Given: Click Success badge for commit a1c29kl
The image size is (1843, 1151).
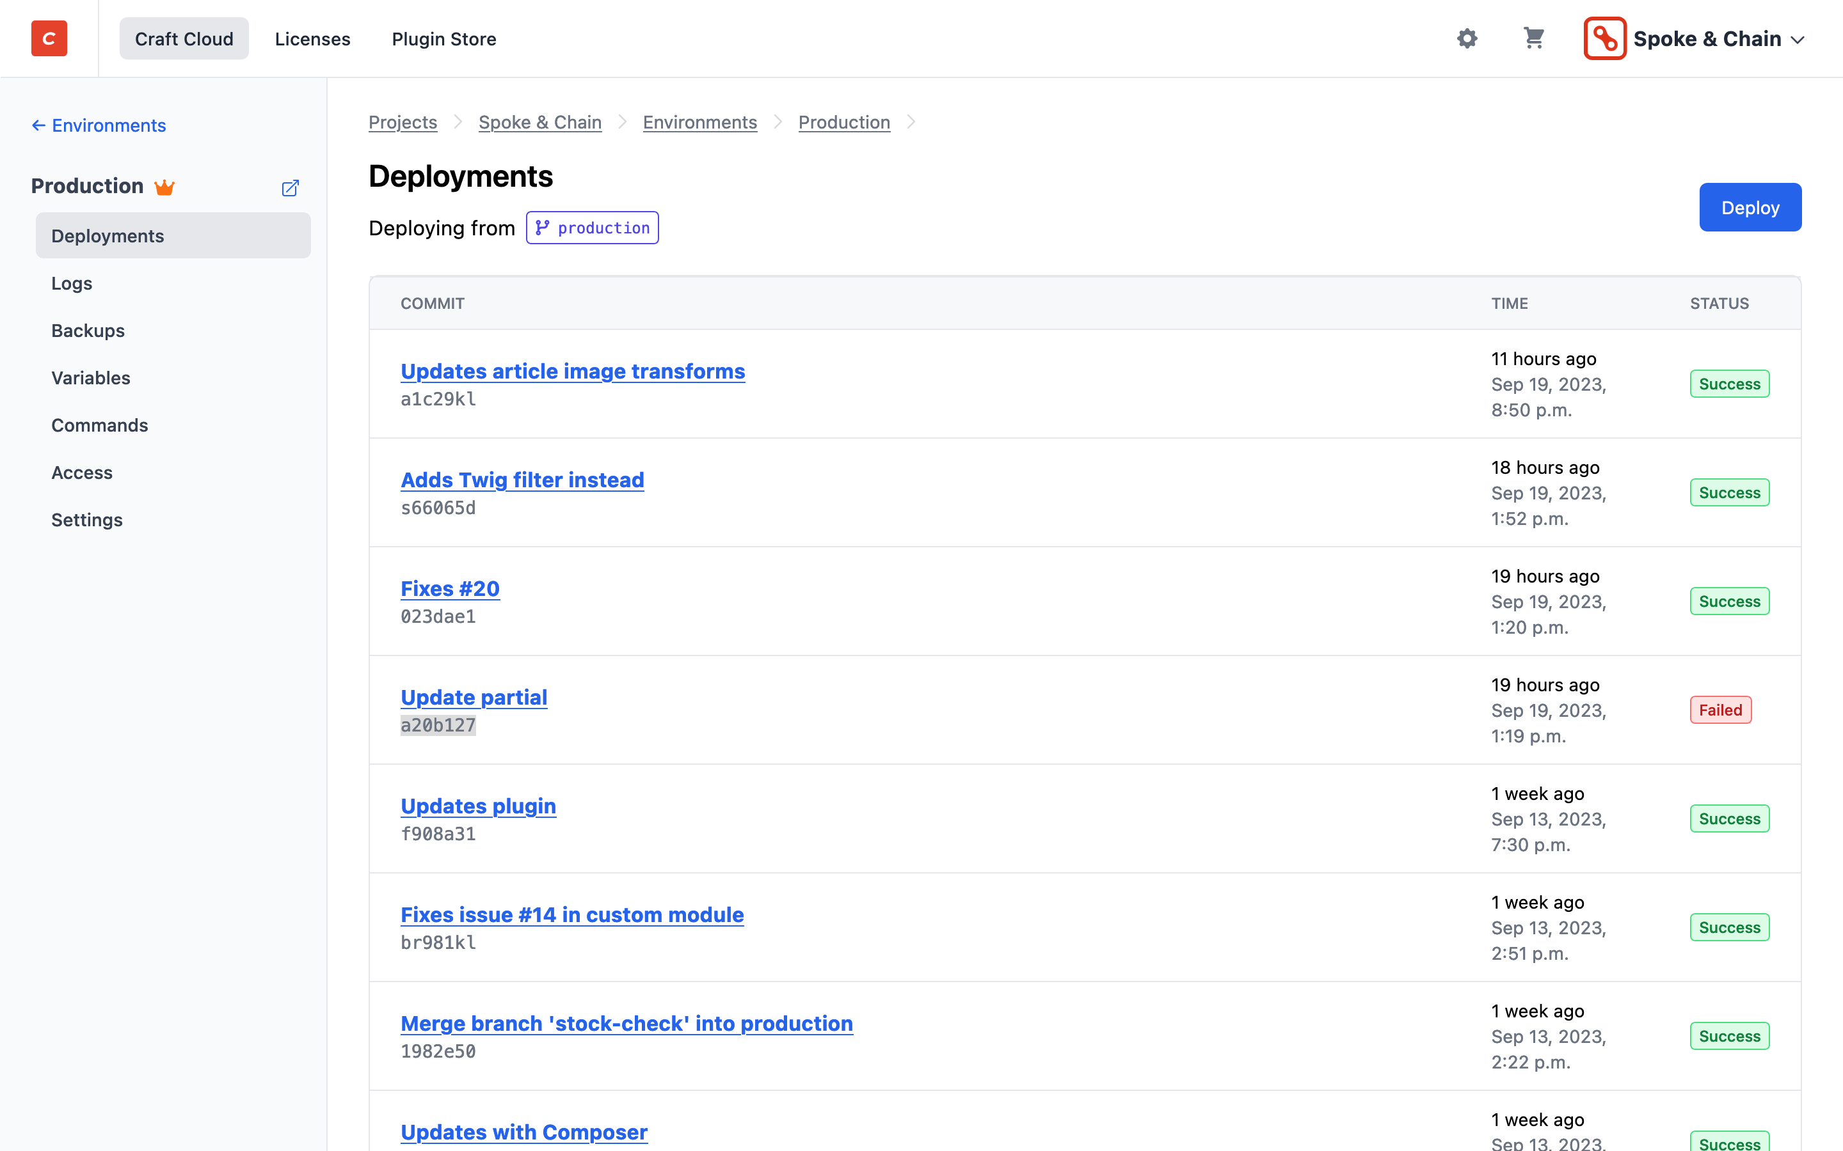Looking at the screenshot, I should point(1730,384).
